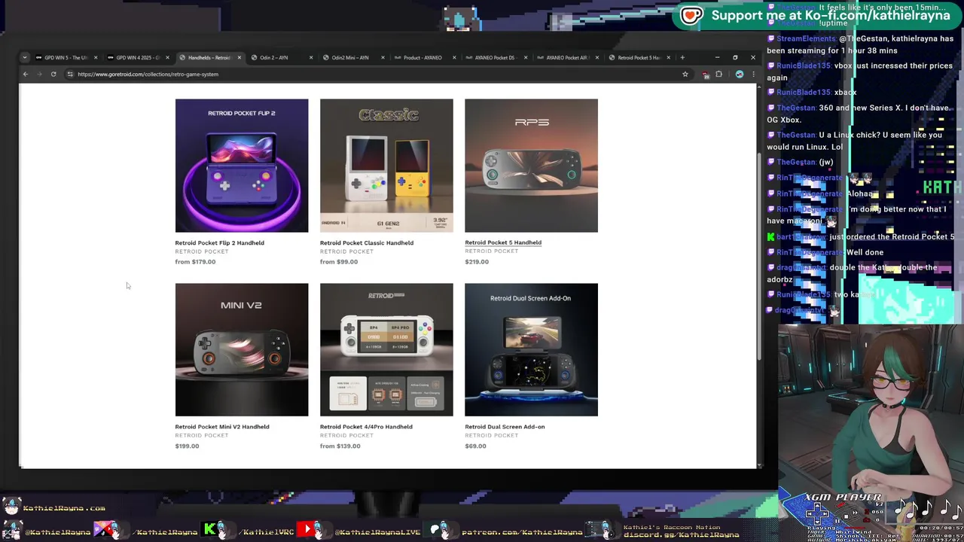Open a new browser tab
This screenshot has height=542, width=964.
click(x=682, y=57)
